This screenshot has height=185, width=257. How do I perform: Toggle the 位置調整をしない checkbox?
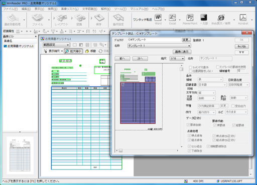click(x=190, y=71)
